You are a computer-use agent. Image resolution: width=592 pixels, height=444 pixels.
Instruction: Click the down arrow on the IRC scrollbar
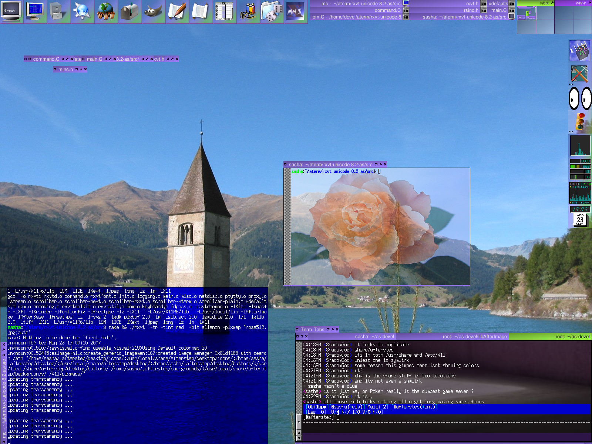coord(299,438)
